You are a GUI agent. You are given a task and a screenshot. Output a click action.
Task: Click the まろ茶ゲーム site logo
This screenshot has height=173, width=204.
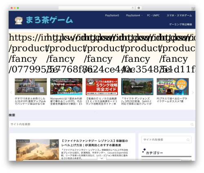44,20
